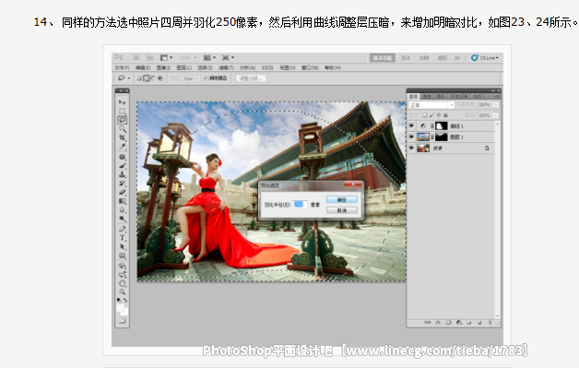Image resolution: width=579 pixels, height=368 pixels.
Task: Click the CS Live icon
Action: pos(475,57)
